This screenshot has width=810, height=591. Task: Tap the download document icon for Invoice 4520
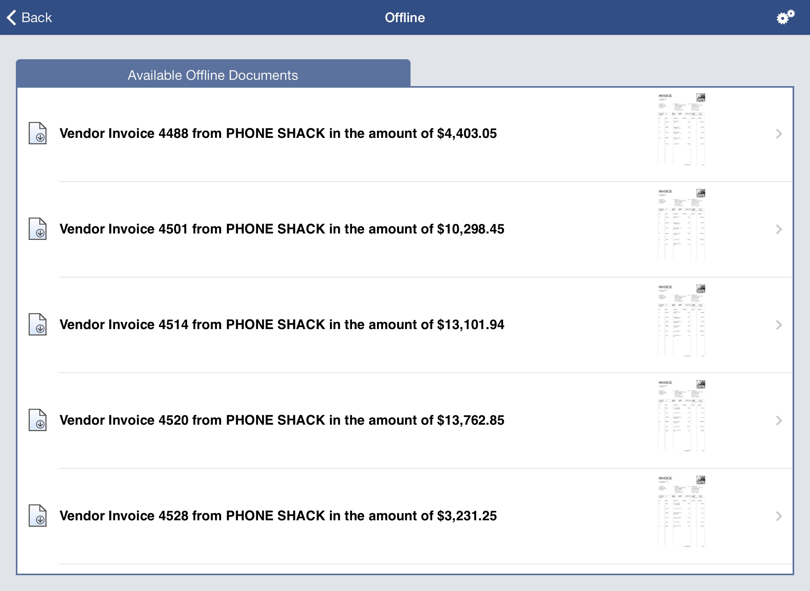click(x=38, y=420)
